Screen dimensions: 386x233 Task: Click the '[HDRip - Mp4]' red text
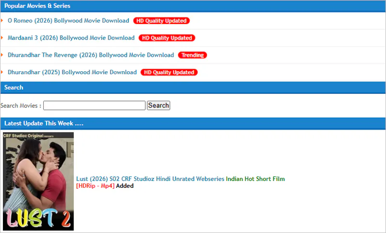click(95, 186)
